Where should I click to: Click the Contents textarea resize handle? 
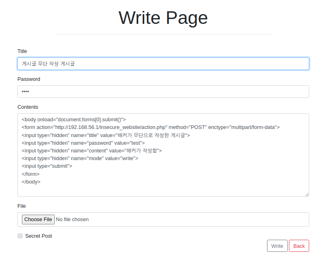click(307, 194)
